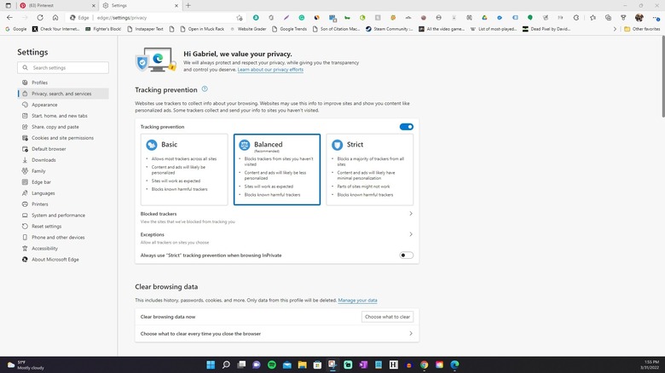Screen dimensions: 665x373
Task: Select the Basic tracking prevention card
Action: [x=184, y=169]
